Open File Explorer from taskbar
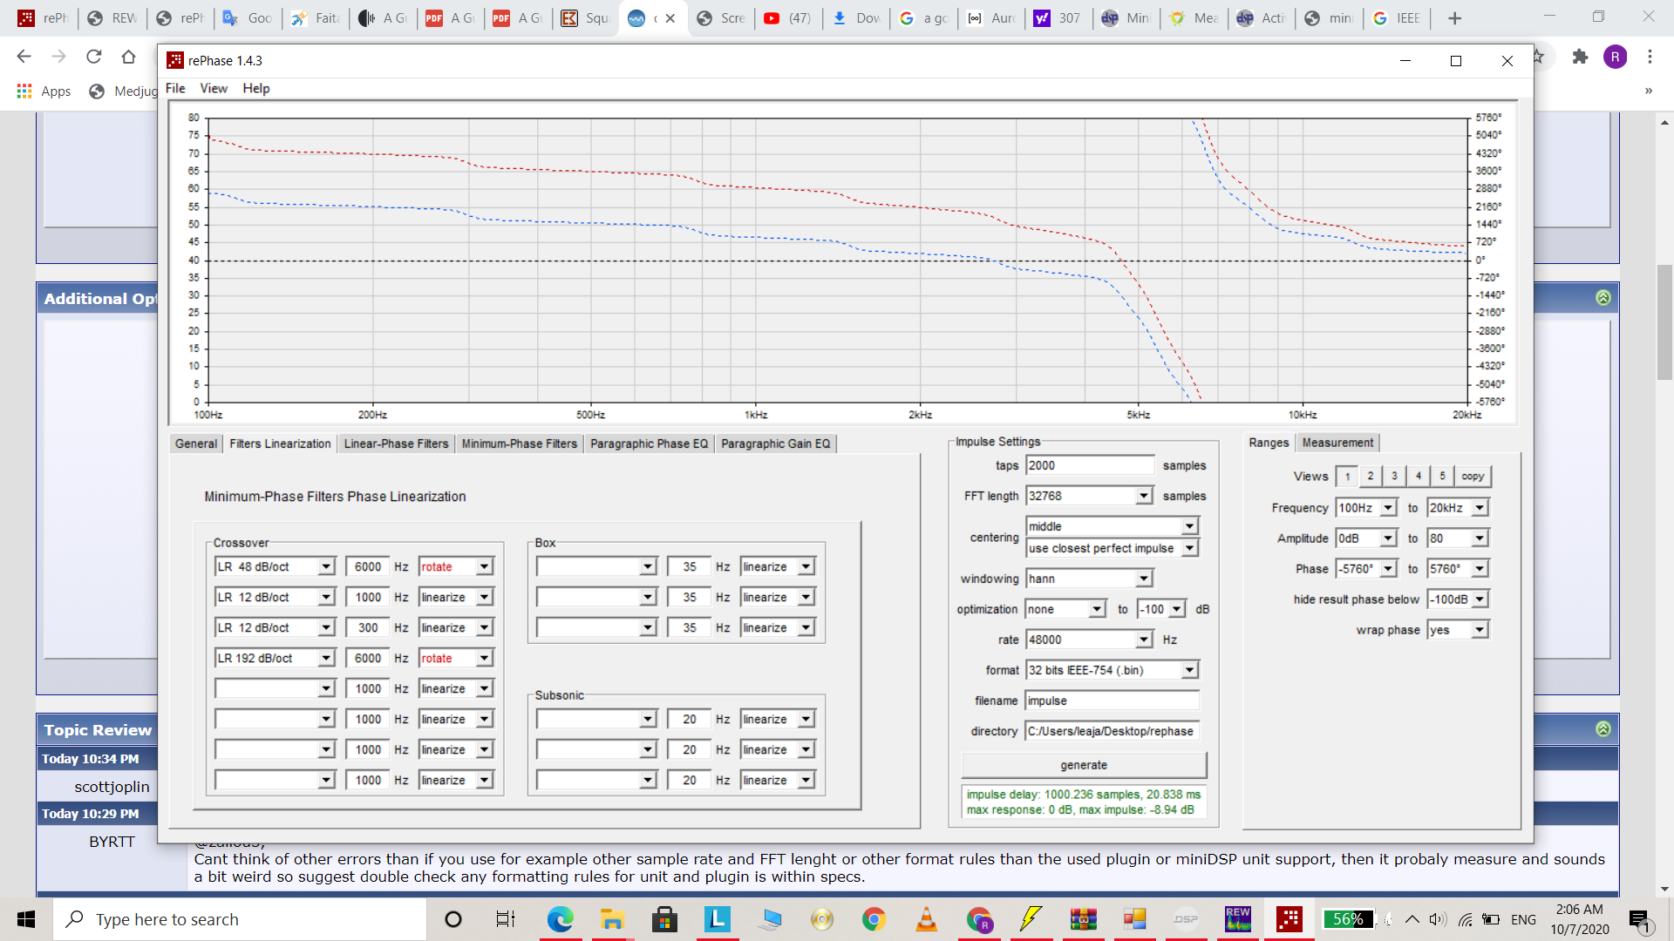The width and height of the screenshot is (1674, 941). point(612,919)
